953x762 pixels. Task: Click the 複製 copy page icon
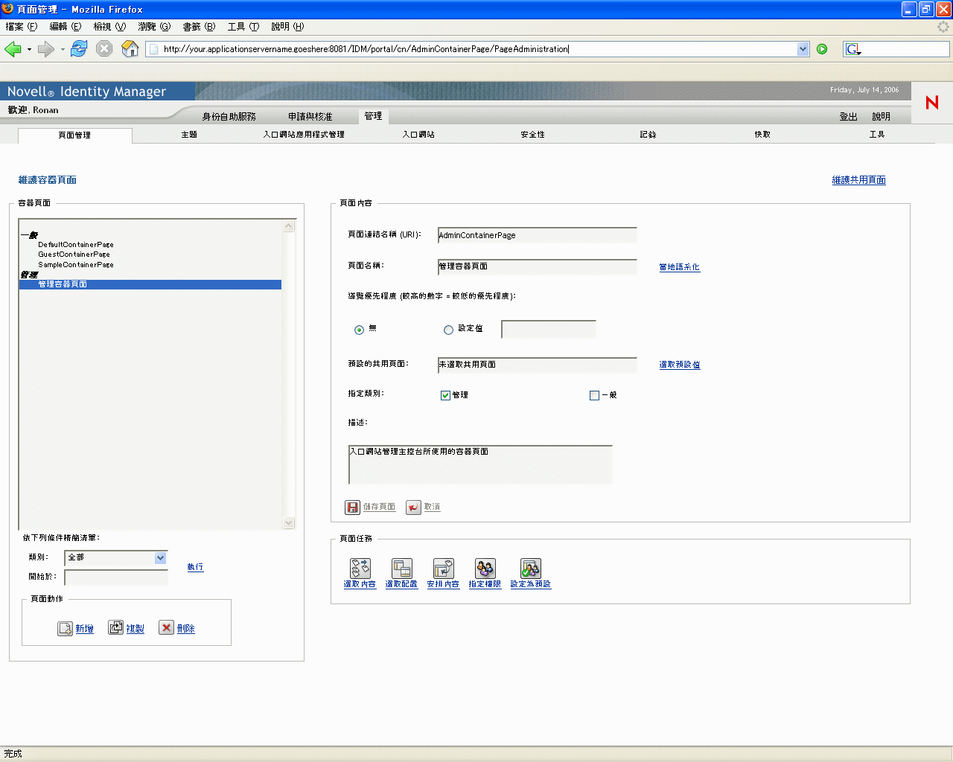[x=116, y=628]
